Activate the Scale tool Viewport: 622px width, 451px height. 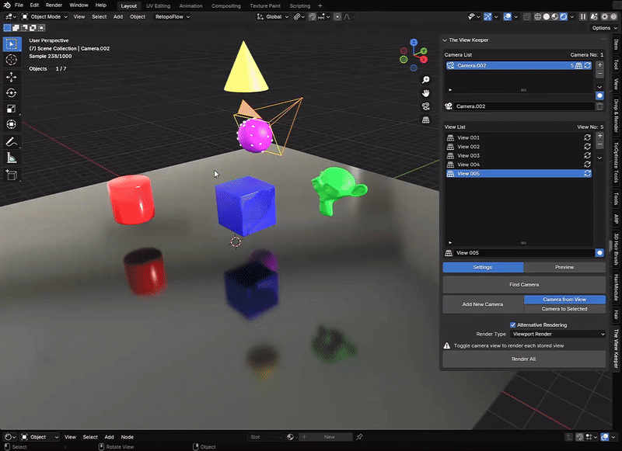[x=12, y=109]
